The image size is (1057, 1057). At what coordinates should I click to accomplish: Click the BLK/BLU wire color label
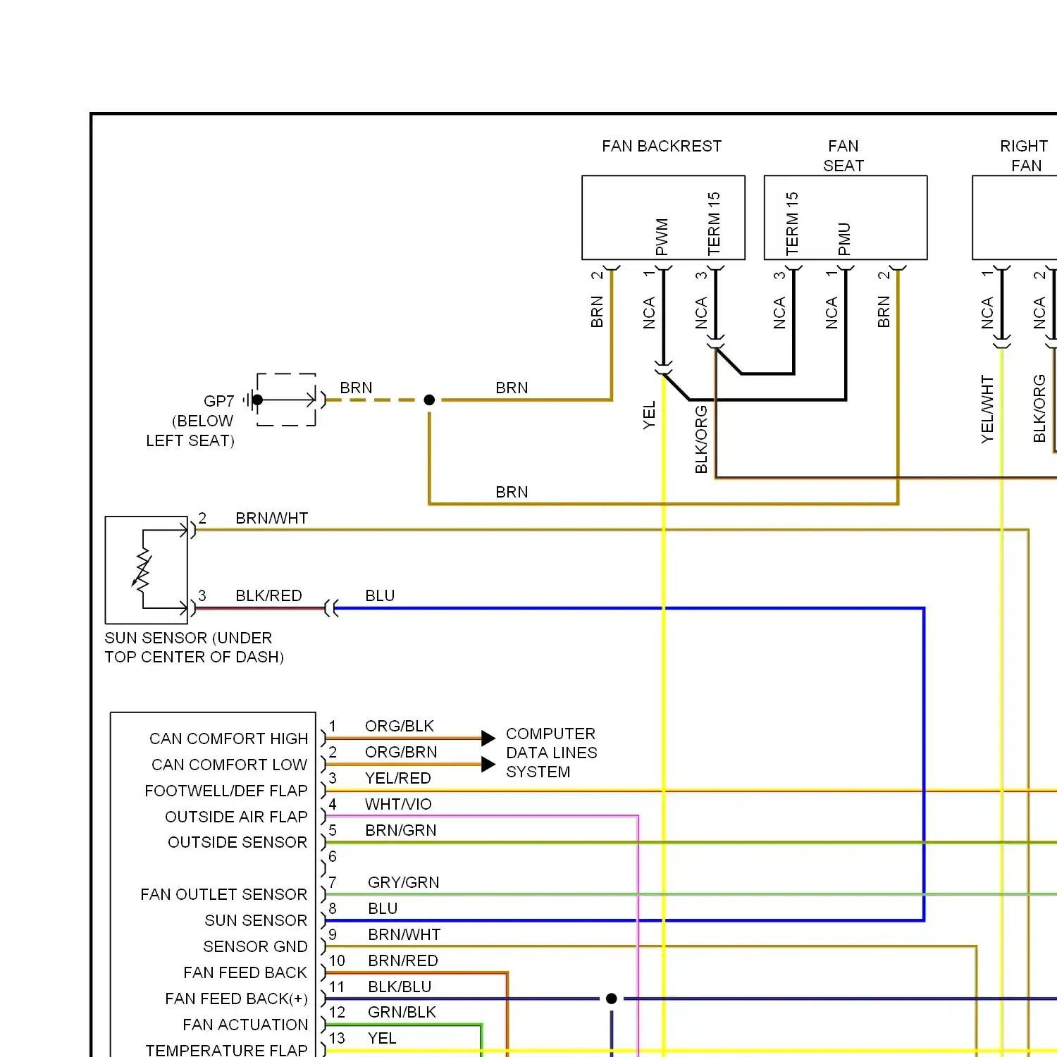tap(400, 987)
